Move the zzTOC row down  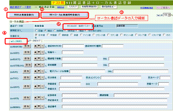tap(39, 77)
